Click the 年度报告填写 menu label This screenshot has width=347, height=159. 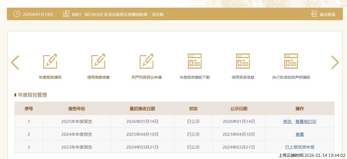click(x=50, y=77)
